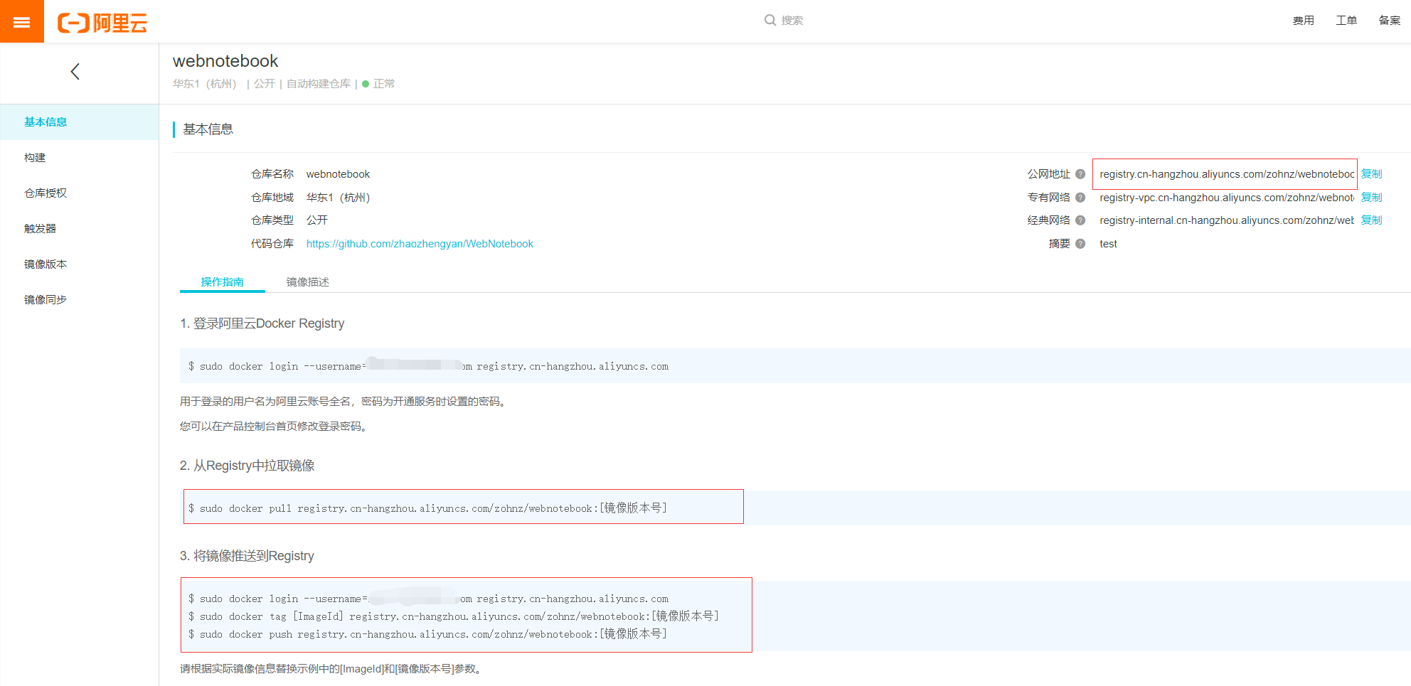
Task: Open the 触发器 sidebar section
Action: tap(79, 229)
